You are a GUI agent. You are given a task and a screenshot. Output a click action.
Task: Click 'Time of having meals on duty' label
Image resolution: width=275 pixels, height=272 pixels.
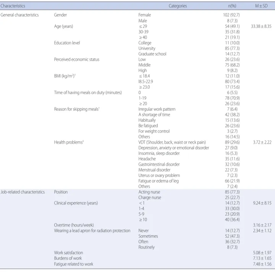coord(88,92)
